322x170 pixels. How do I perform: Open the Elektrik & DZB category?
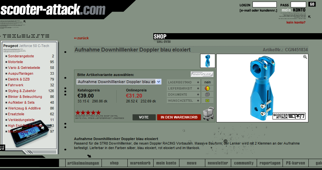click(19, 79)
